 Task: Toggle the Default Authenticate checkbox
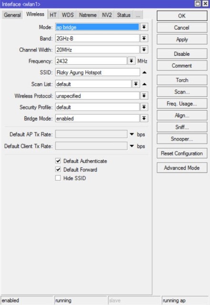pos(58,161)
